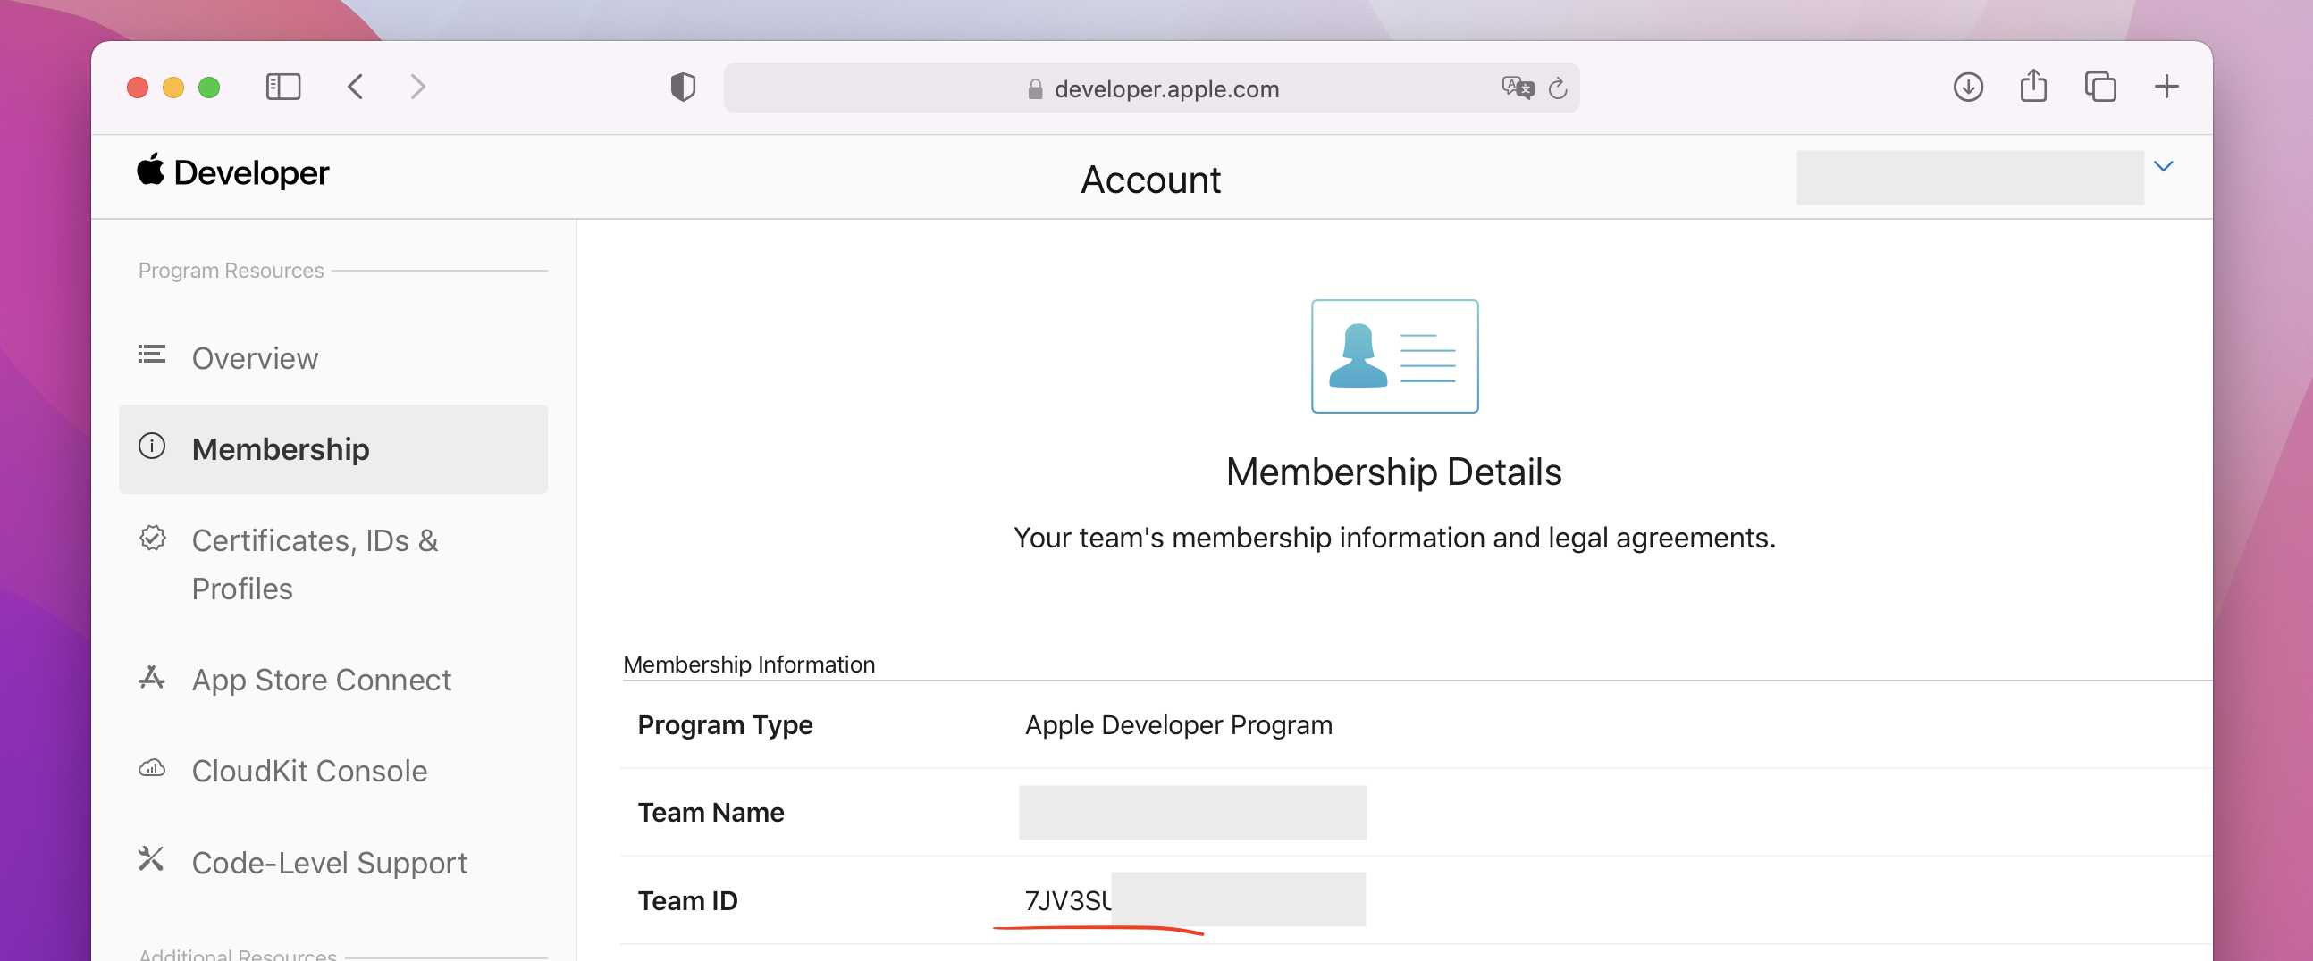Toggle the Safari sidebar icon

point(282,87)
